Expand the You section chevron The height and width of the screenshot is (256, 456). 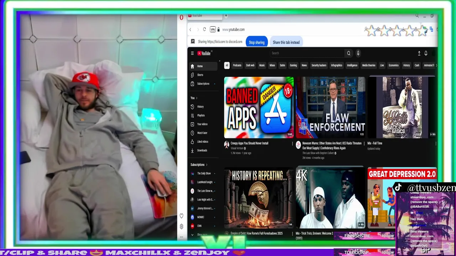[x=197, y=98]
